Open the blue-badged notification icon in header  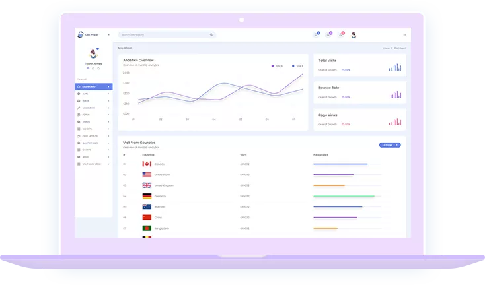pos(317,34)
